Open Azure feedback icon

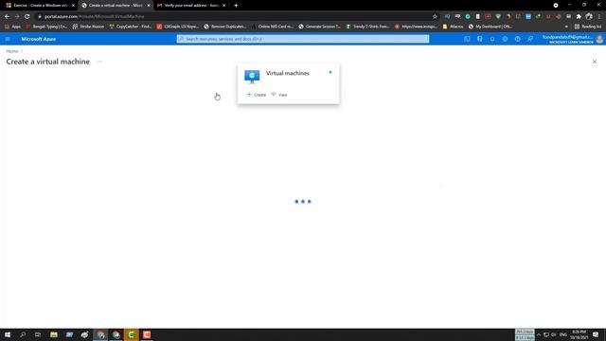530,39
